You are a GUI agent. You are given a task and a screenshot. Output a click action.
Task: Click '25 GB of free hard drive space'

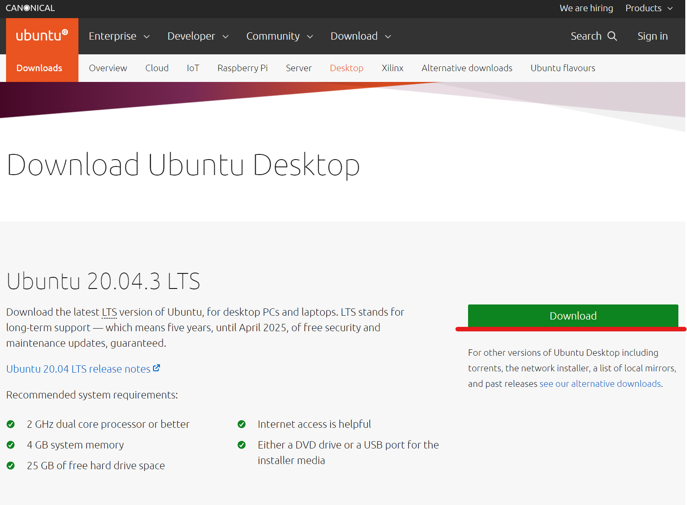click(96, 466)
